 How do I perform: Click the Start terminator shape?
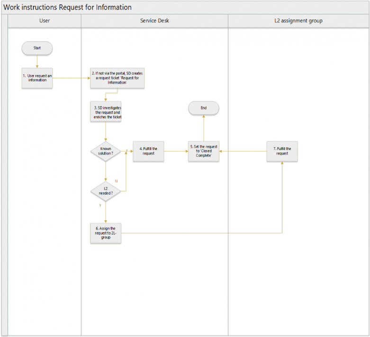tap(37, 48)
